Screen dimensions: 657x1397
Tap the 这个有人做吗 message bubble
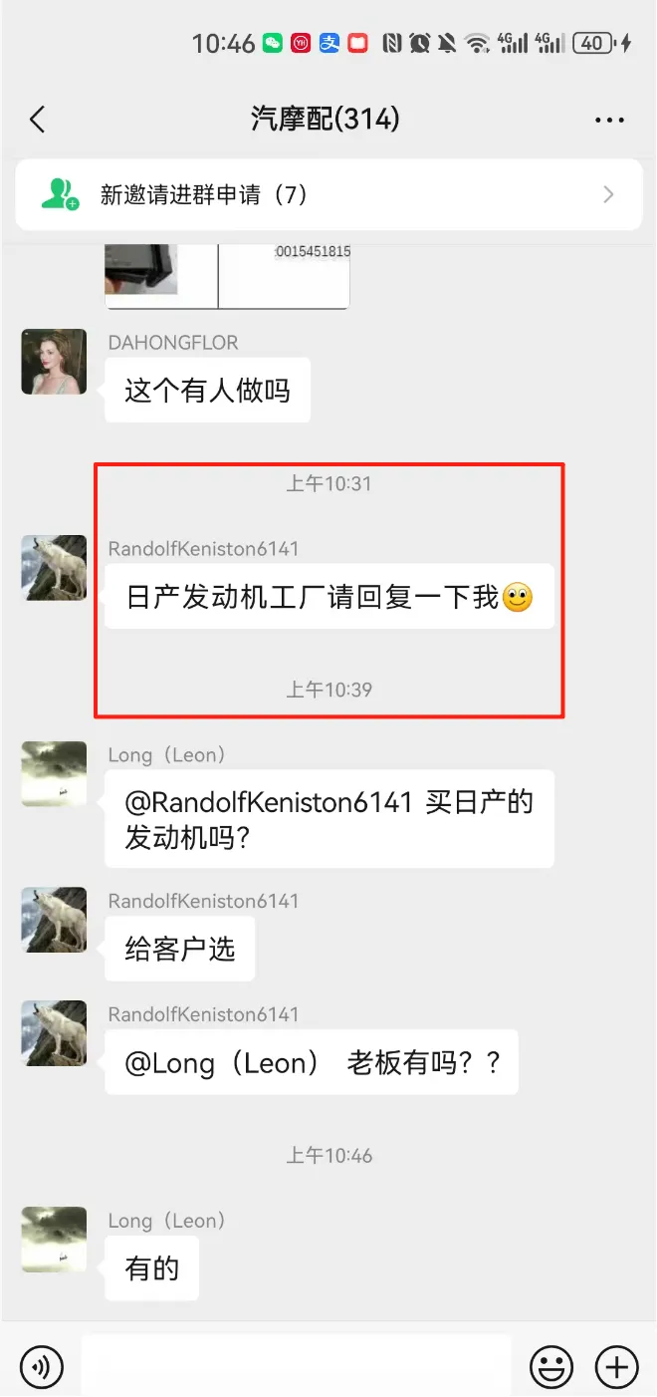click(x=207, y=391)
